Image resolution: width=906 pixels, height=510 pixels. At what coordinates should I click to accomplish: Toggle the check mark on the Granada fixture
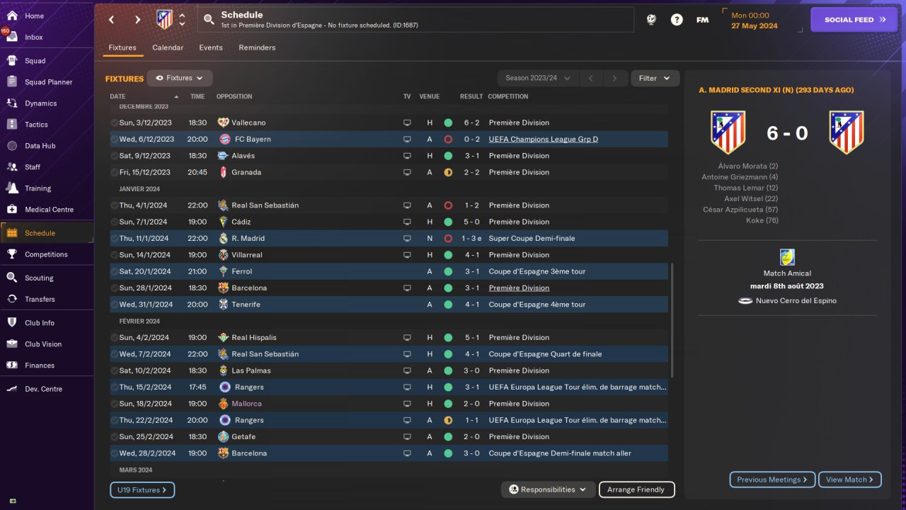114,172
